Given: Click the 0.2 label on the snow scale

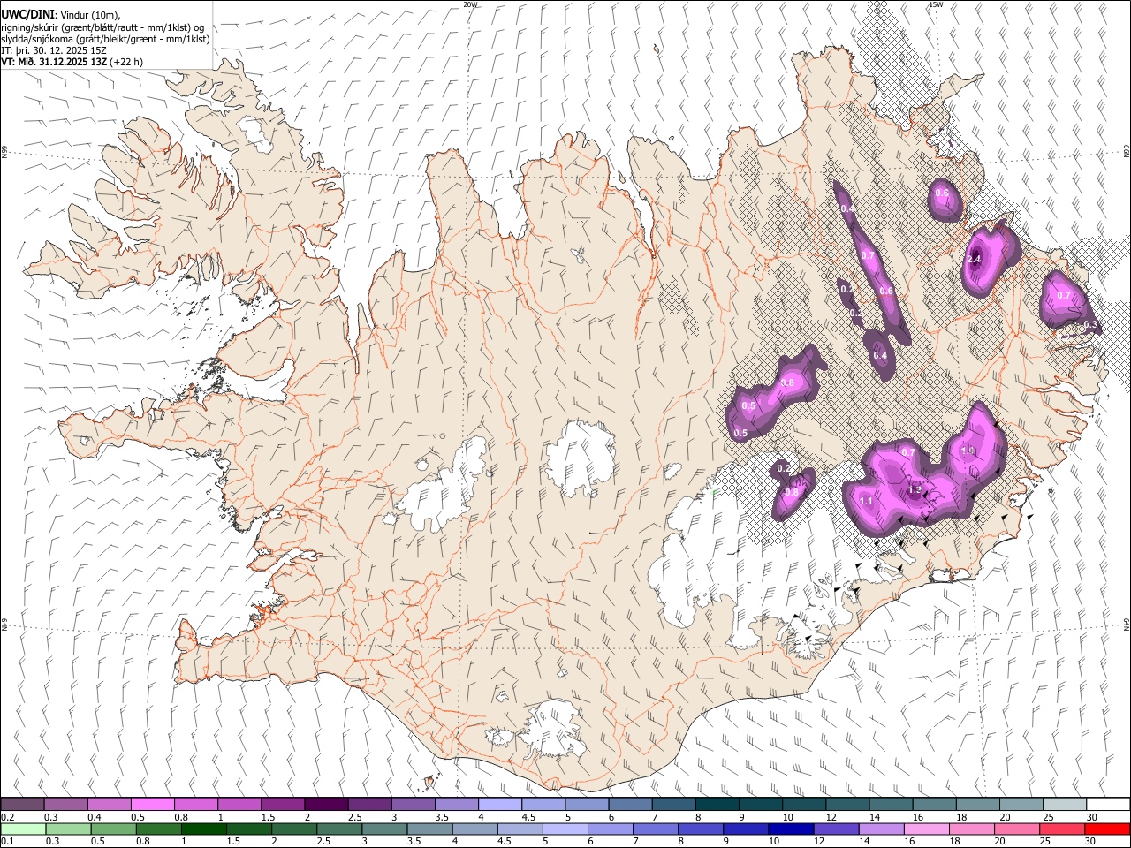Looking at the screenshot, I should (7, 817).
